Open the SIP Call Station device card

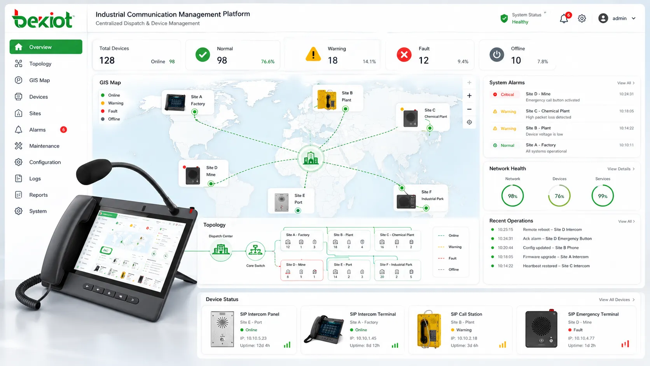[x=460, y=330]
